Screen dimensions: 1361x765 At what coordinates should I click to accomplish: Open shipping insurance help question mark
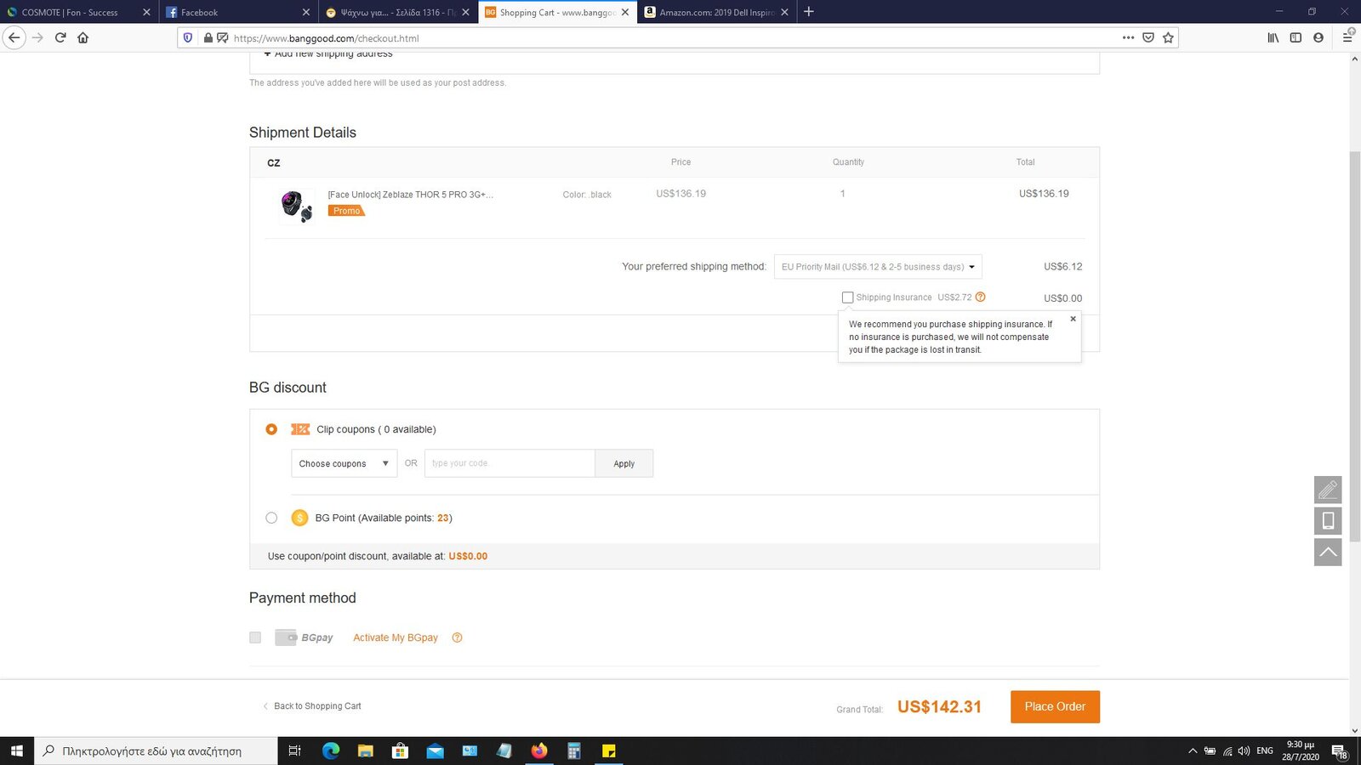click(x=980, y=297)
